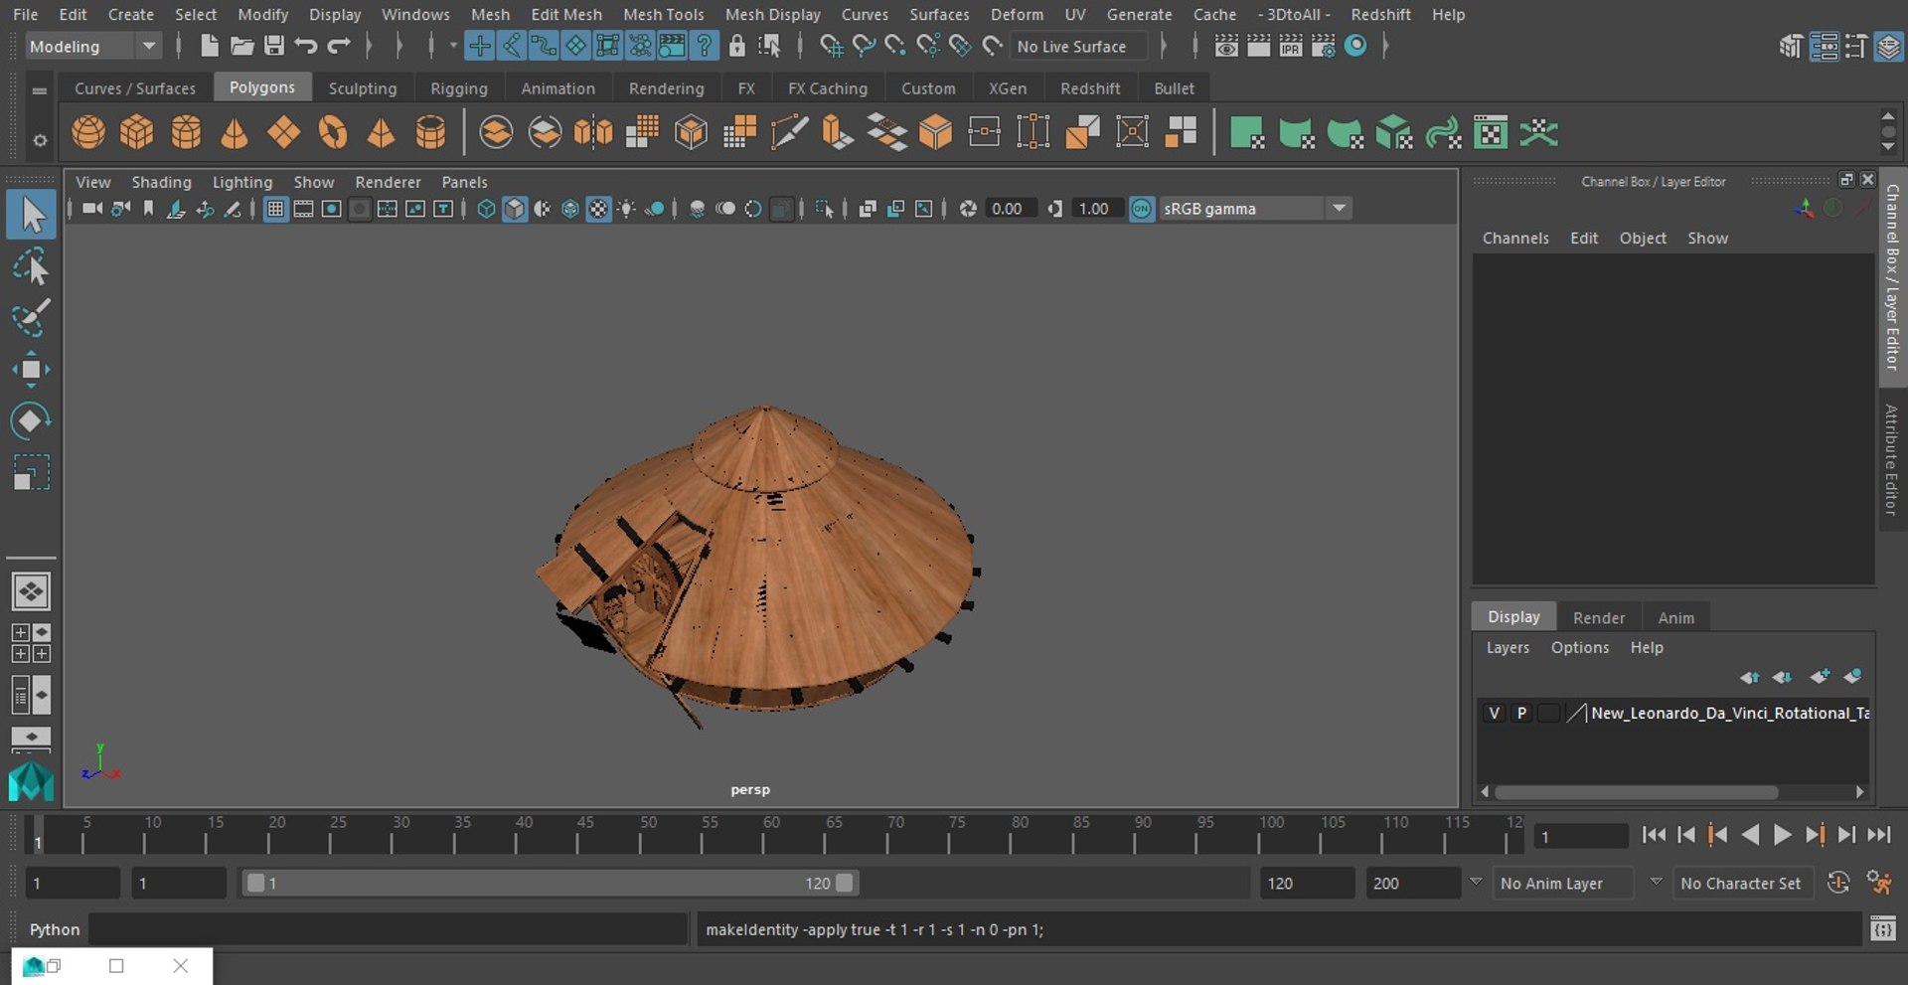Toggle Auto Keyframe button
This screenshot has width=1908, height=985.
(x=1838, y=883)
